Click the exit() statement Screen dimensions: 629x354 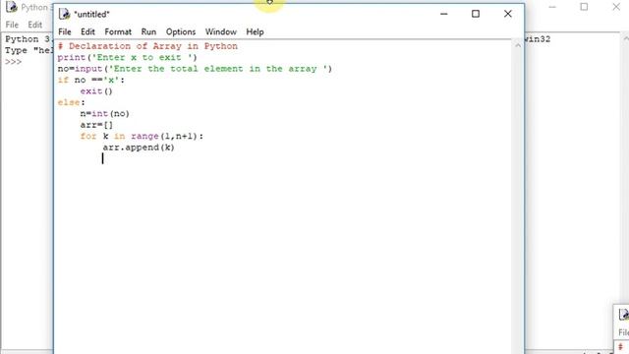click(x=96, y=91)
